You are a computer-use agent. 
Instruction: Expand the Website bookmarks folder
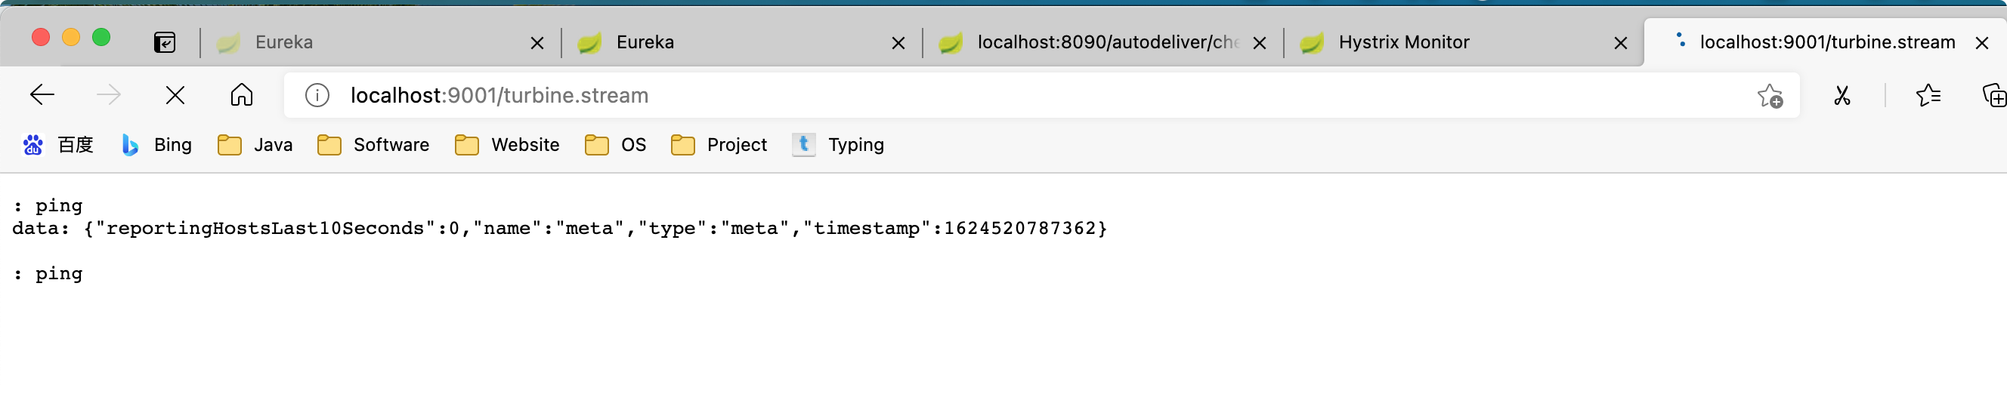coord(506,145)
